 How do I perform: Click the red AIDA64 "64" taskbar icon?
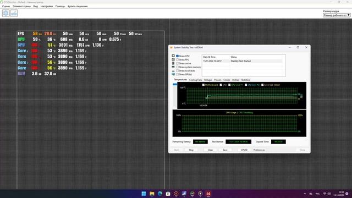click(208, 194)
